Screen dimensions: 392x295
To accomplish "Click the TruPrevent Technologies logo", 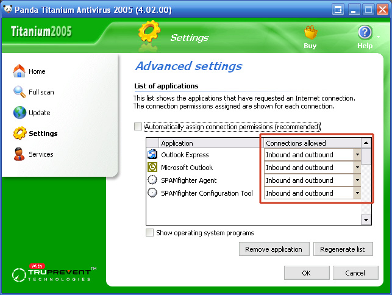I will (x=54, y=272).
